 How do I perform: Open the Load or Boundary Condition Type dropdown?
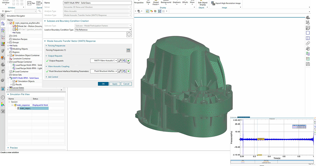tap(130, 30)
